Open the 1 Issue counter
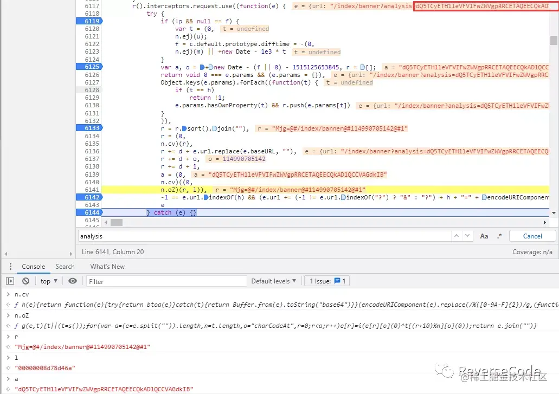 coord(327,281)
